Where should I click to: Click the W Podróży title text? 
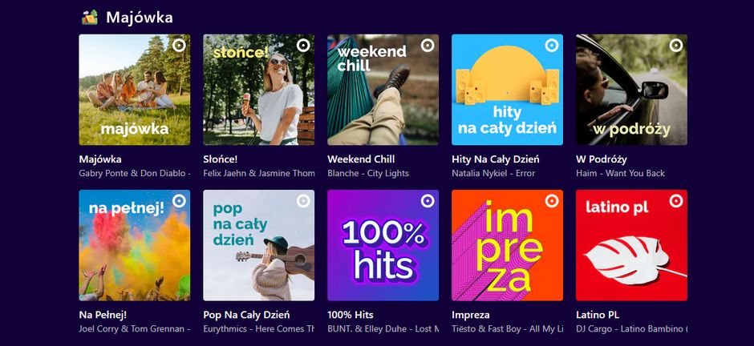click(602, 159)
